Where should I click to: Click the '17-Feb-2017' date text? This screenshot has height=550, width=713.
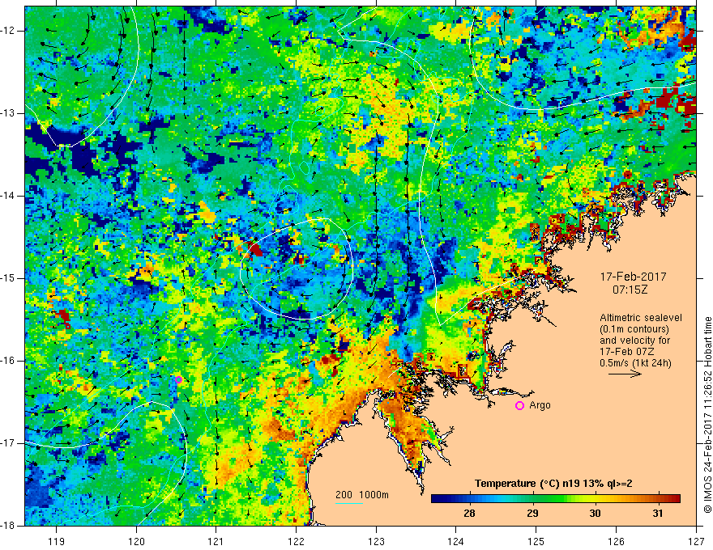[x=633, y=277]
